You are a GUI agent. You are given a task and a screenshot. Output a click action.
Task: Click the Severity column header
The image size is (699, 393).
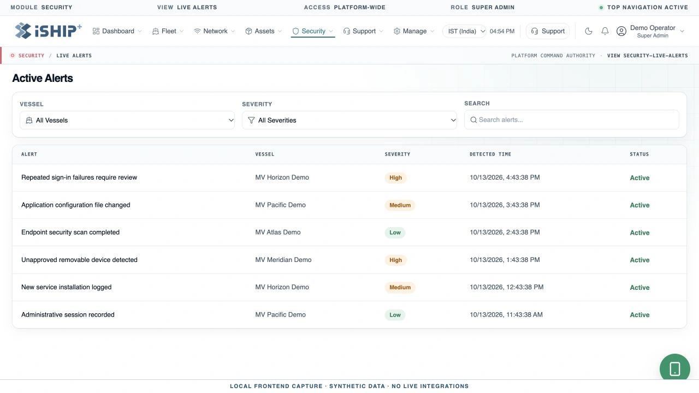(398, 154)
